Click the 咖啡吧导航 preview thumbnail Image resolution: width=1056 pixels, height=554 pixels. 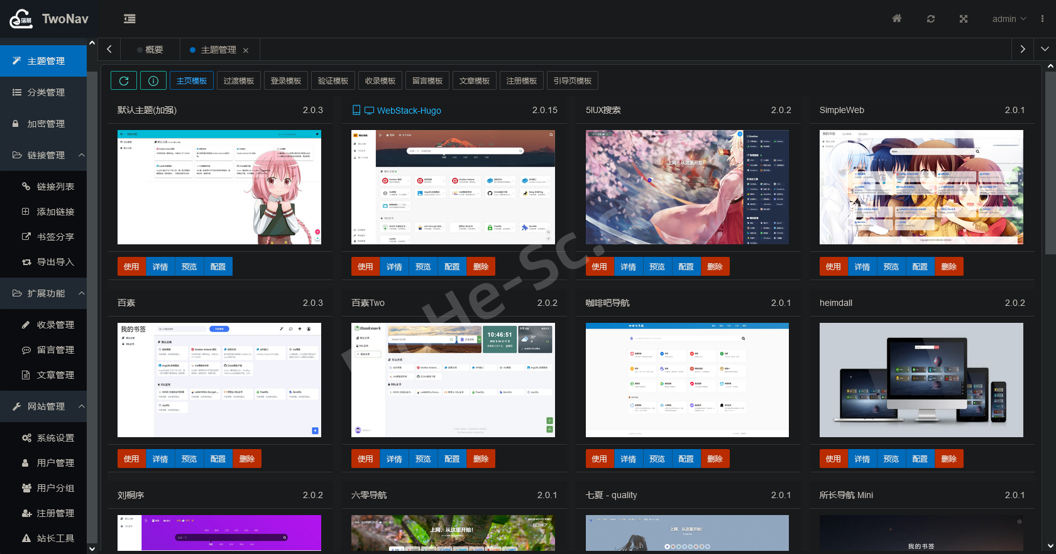click(687, 380)
